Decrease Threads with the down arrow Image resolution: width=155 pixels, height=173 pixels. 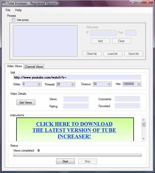[73, 85]
